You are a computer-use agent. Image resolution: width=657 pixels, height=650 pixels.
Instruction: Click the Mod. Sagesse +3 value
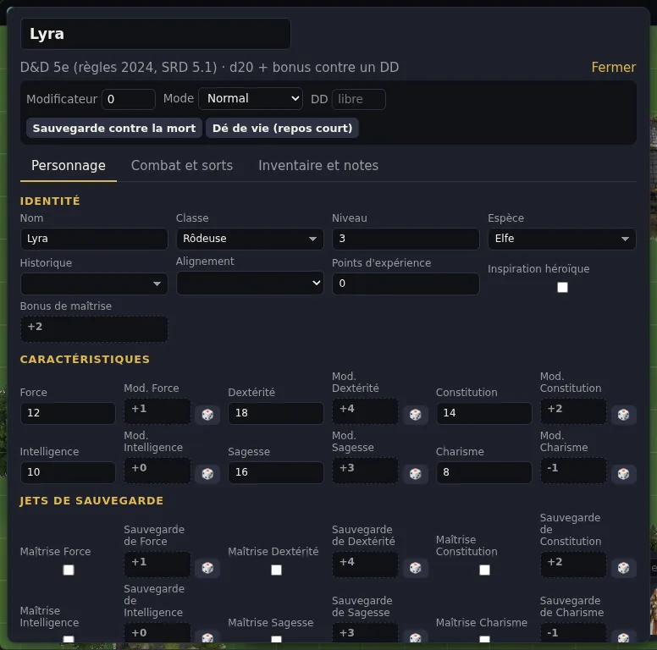[x=366, y=470]
